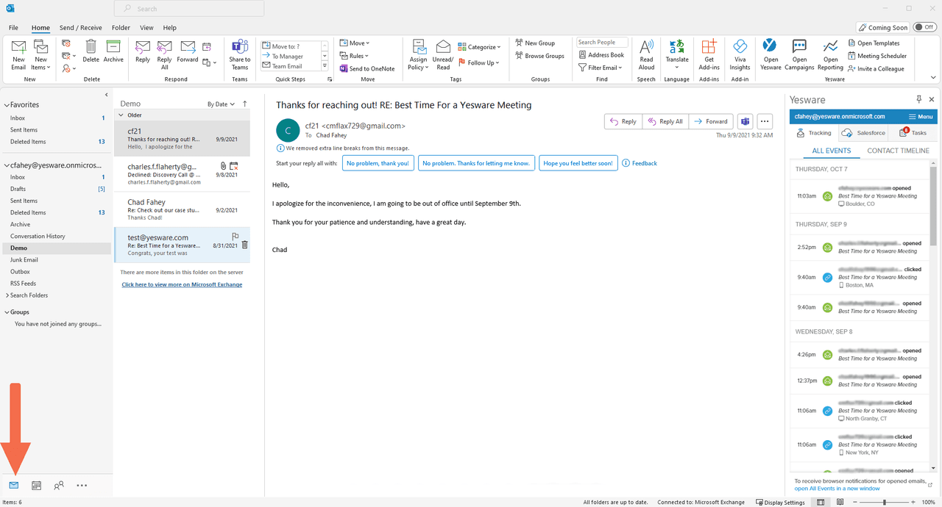Click 'No problem, thank you!' suggested reply
This screenshot has width=942, height=507.
378,163
